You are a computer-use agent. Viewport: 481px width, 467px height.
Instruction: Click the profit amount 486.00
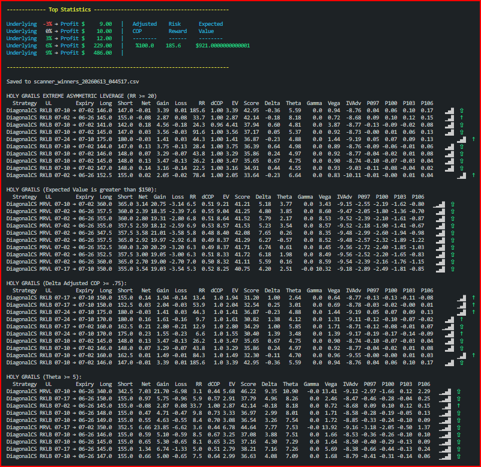[103, 53]
